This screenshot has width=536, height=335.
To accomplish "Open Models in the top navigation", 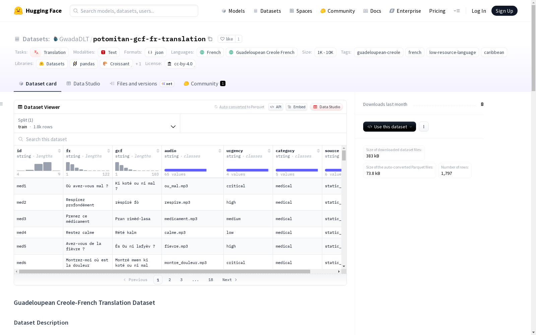I will [233, 11].
